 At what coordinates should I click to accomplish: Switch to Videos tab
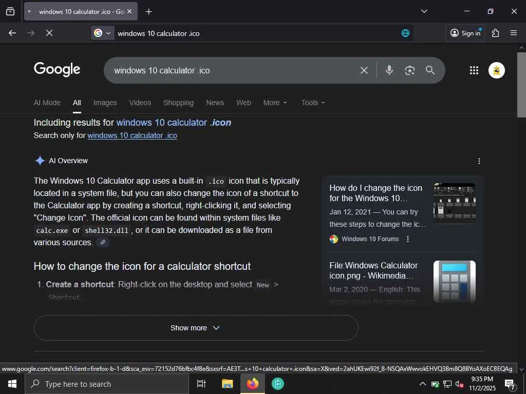pos(140,103)
